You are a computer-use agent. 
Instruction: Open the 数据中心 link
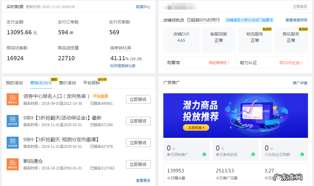(x=143, y=6)
